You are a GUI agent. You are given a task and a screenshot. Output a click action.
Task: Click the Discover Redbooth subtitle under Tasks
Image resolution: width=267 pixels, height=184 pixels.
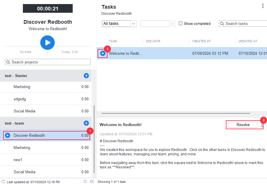(x=116, y=14)
